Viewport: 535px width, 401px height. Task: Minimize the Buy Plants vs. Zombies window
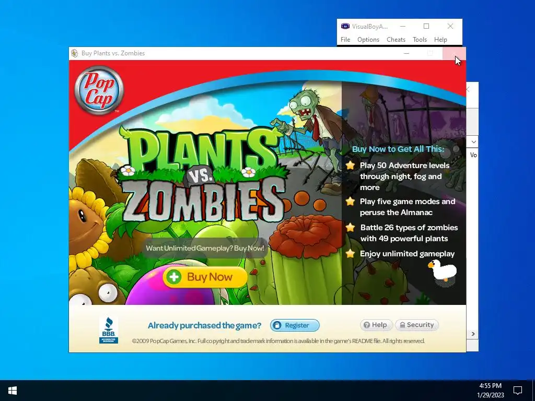click(x=406, y=53)
